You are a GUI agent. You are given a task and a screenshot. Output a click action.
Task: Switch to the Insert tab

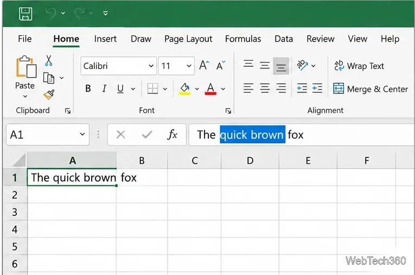click(105, 39)
